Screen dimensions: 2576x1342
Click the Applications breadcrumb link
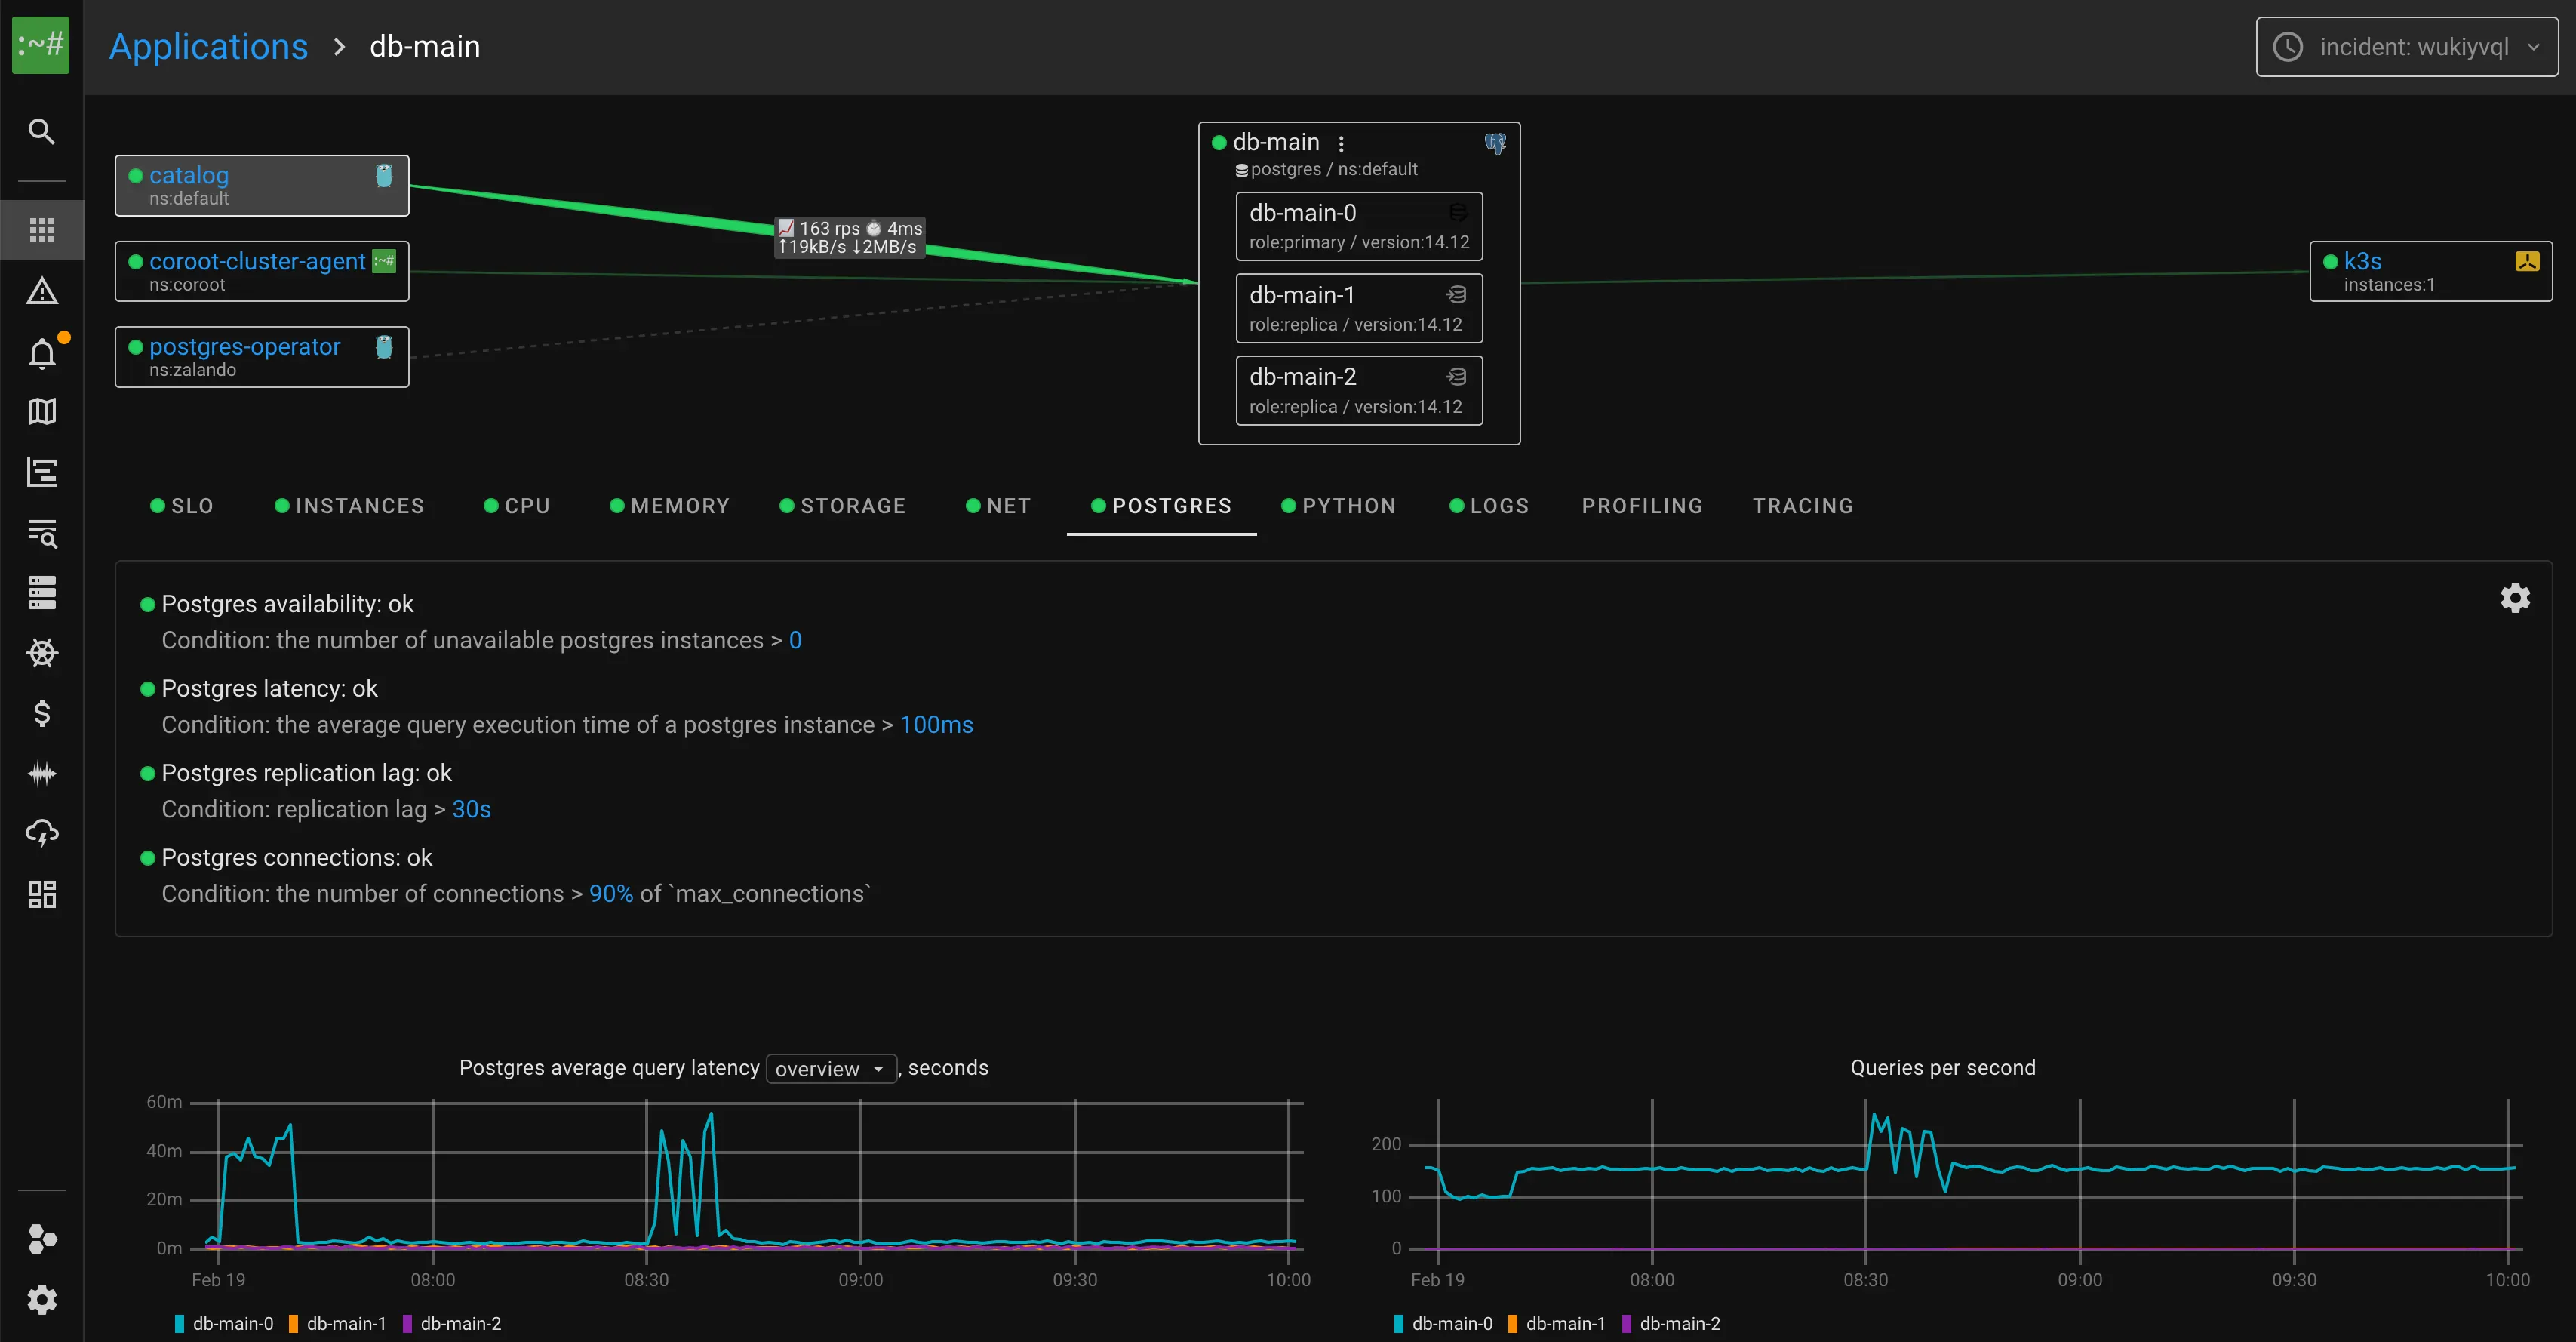click(208, 46)
